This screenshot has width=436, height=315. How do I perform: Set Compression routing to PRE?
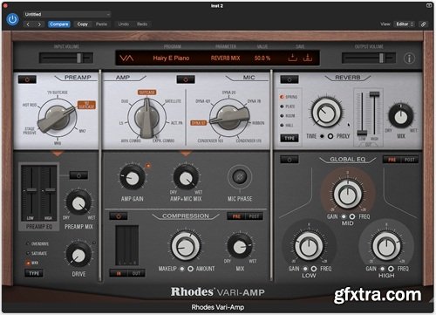(236, 216)
